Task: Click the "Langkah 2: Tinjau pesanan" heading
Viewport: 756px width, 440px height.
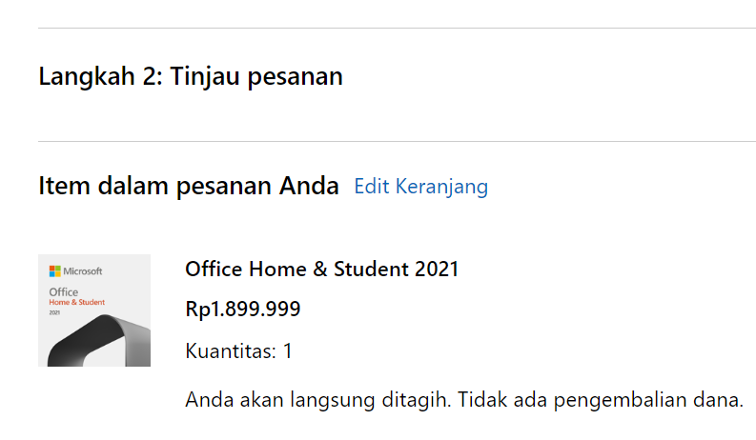Action: point(191,77)
